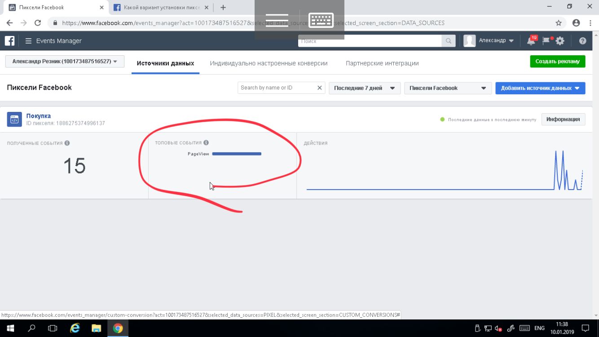Viewport: 599px width, 337px height.
Task: Open the notifications bell
Action: [531, 41]
